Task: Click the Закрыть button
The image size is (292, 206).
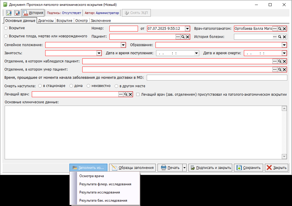Action: [277, 168]
